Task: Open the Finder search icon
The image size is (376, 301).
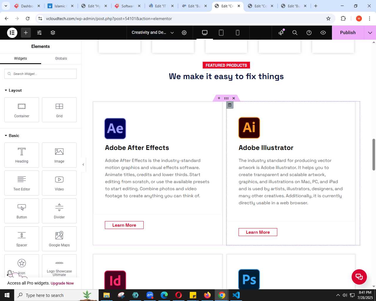Action: click(295, 33)
